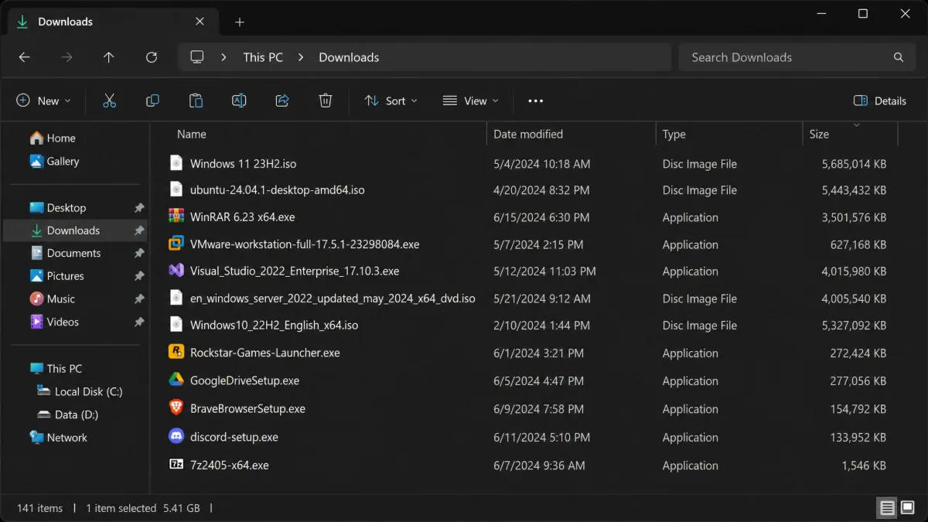Click the Discord setup file icon

pyautogui.click(x=176, y=436)
